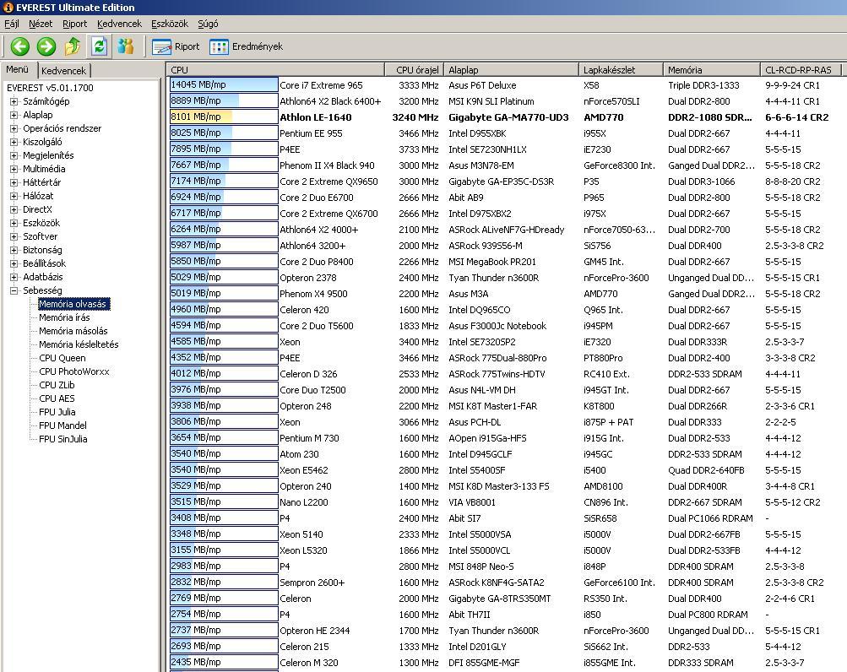The height and width of the screenshot is (672, 847).
Task: Go forward with the green right arrow
Action: [x=46, y=46]
